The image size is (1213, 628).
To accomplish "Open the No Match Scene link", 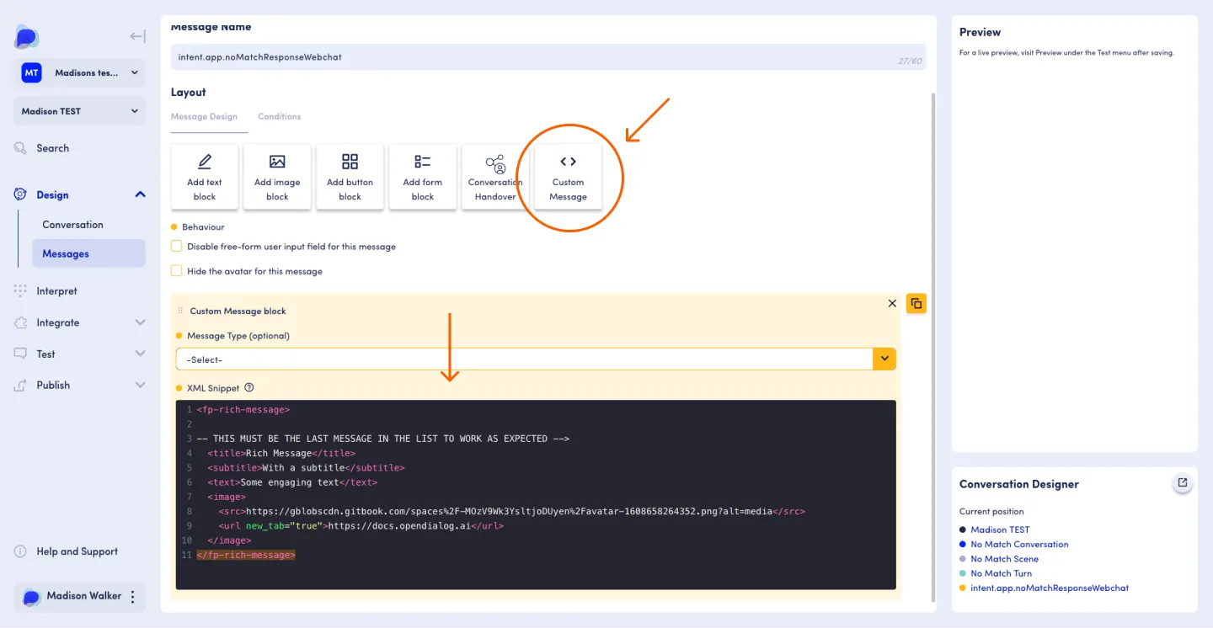I will 1004,559.
